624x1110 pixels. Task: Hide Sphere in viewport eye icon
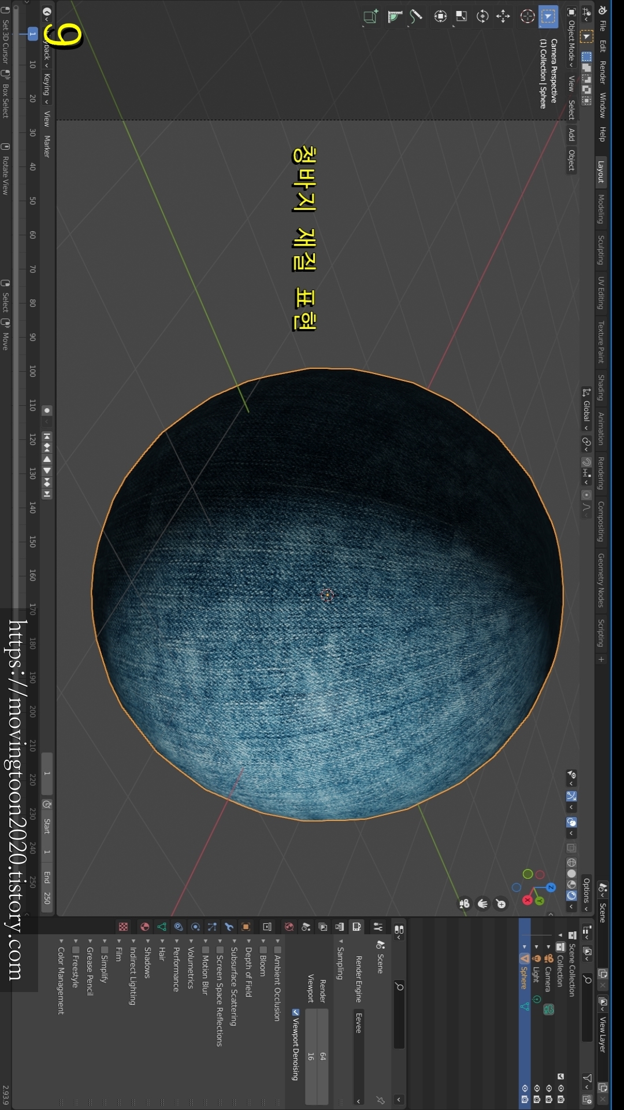pos(525,1087)
